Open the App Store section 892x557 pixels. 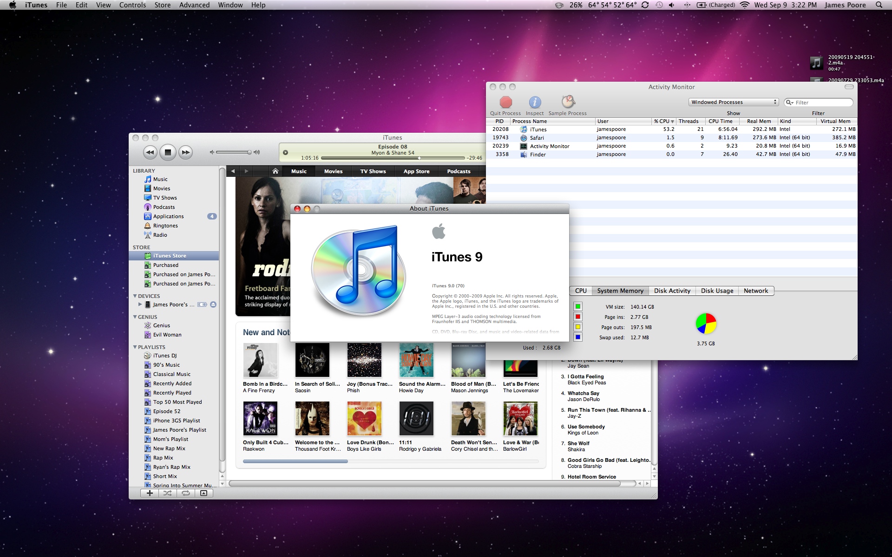tap(416, 171)
